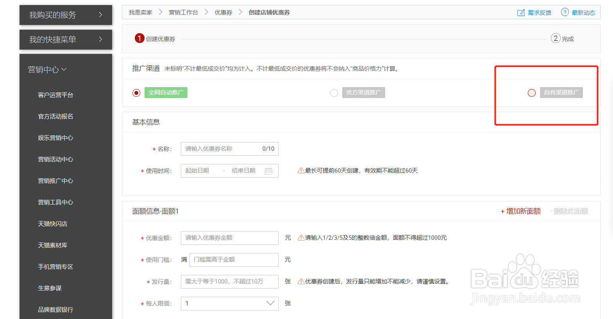Viewport: 613px width, 319px height.
Task: Go to 优惠券 breadcrumb
Action: pyautogui.click(x=223, y=12)
